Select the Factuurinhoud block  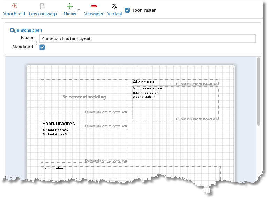[x=131, y=173]
